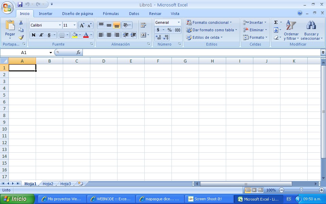Click the center text alignment icon
The image size is (326, 204).
109,35
